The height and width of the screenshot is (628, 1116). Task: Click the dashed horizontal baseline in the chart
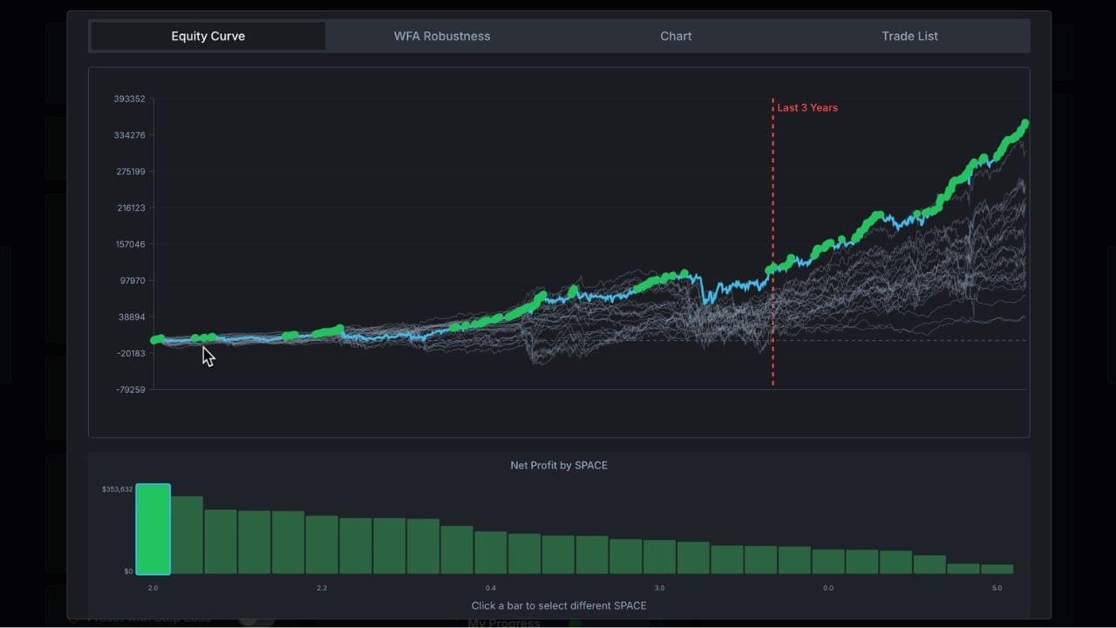[x=915, y=341]
